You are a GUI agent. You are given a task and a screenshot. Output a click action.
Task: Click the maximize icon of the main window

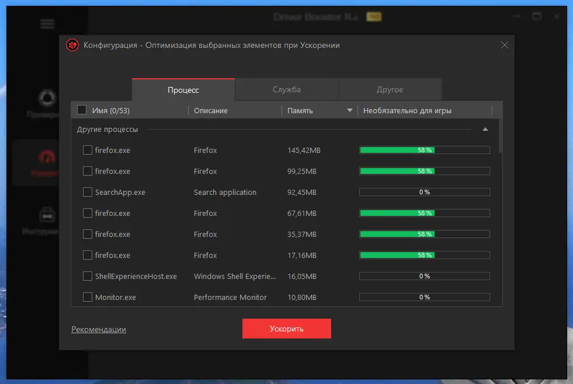(x=536, y=16)
